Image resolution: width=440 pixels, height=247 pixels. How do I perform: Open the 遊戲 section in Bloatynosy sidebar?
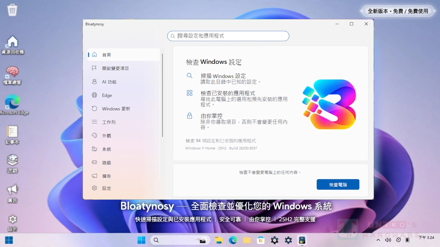124,162
